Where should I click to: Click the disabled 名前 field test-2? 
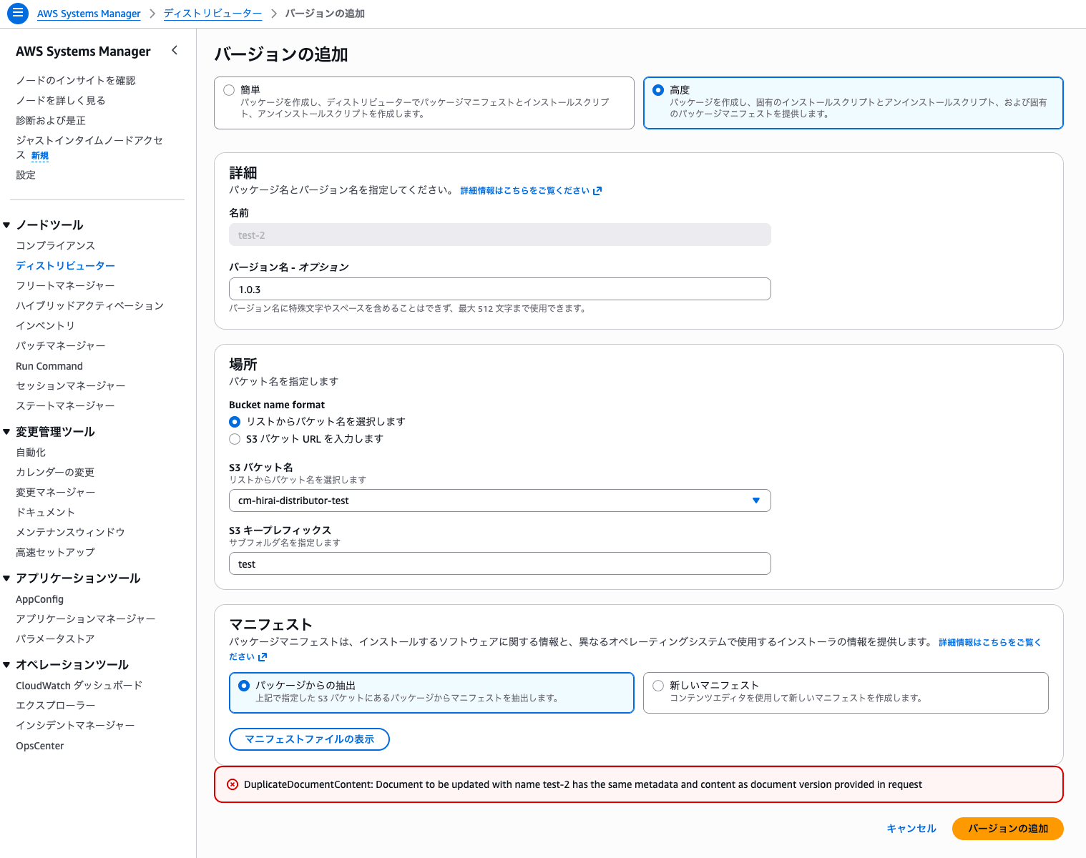pos(499,235)
